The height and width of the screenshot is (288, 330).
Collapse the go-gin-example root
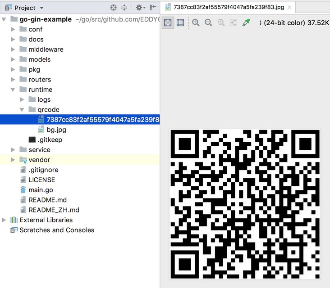(4, 19)
